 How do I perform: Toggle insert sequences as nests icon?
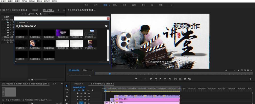point(74,90)
